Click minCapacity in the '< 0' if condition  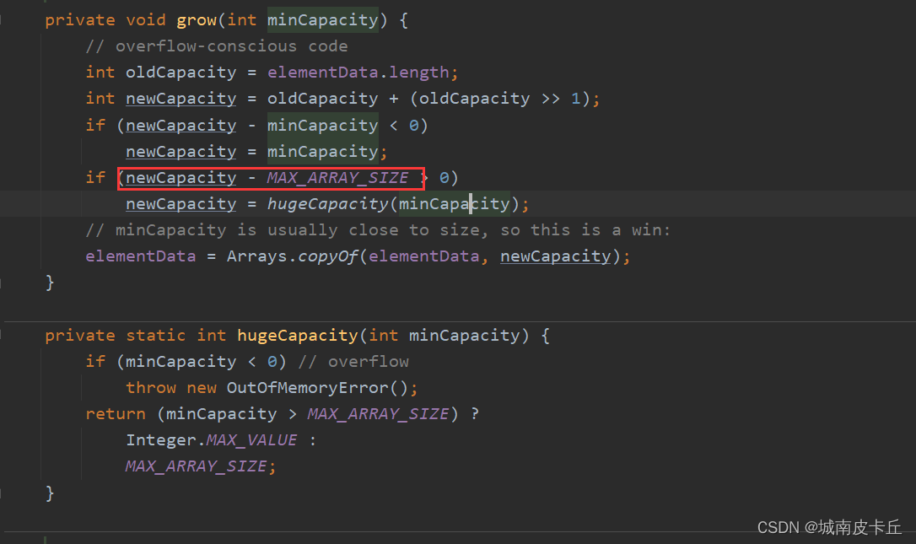323,125
